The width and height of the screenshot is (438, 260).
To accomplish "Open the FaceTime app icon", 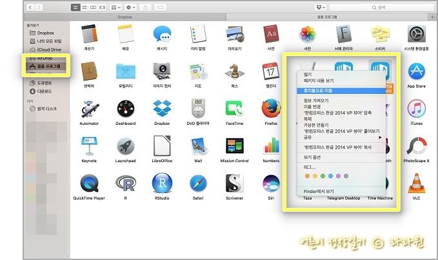I will coord(235,109).
